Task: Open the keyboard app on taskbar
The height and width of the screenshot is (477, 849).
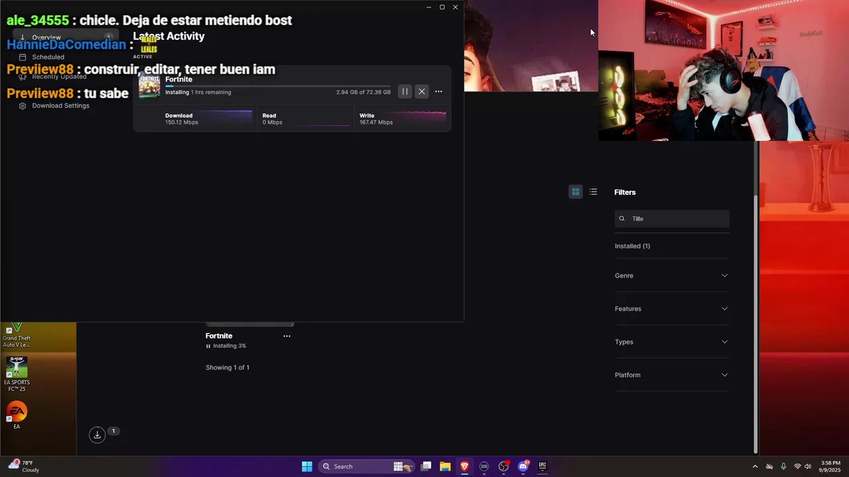Action: coord(484,466)
